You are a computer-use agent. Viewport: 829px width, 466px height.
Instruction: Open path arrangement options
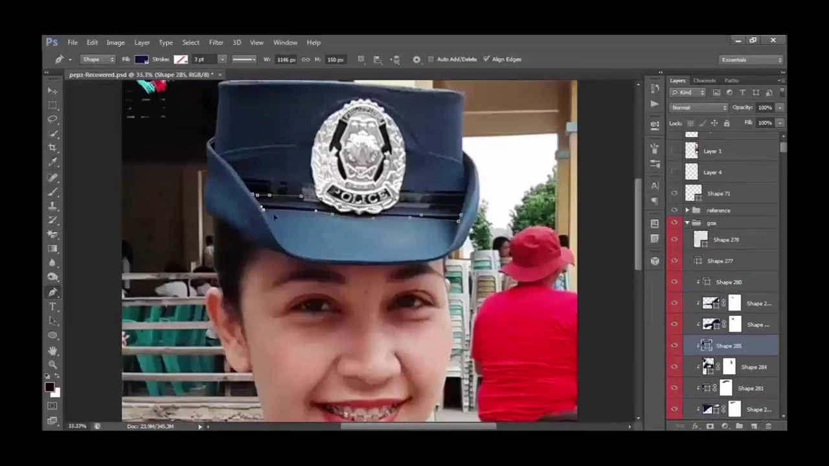[395, 60]
